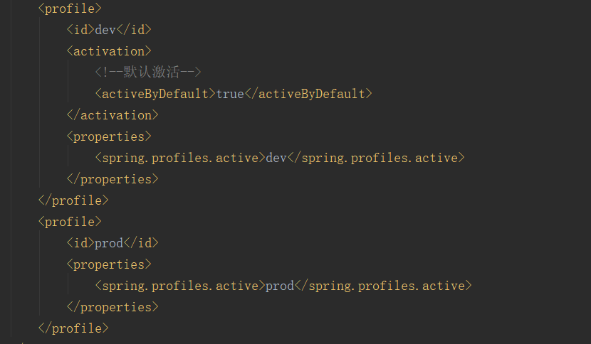The image size is (591, 344).
Task: Click the second opening profile tag
Action: [x=70, y=222]
